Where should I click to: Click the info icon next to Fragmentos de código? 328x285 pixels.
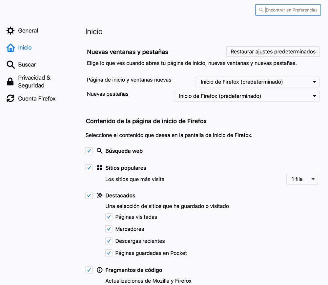[99, 270]
